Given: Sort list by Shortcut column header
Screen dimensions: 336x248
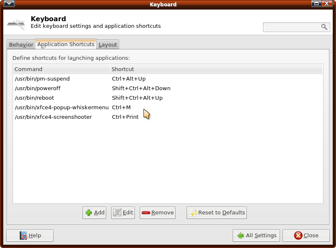Looking at the screenshot, I should 216,69.
